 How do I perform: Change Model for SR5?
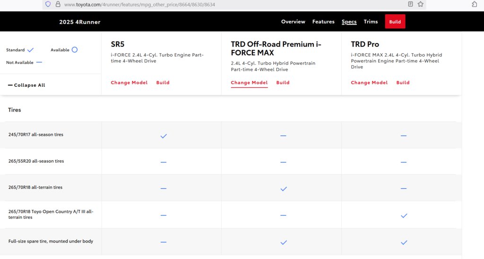click(x=129, y=83)
